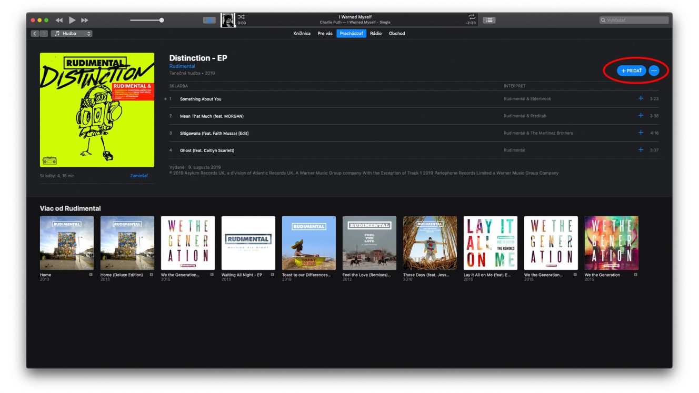Open the Hudba media type dropdown
The width and height of the screenshot is (699, 393).
72,34
